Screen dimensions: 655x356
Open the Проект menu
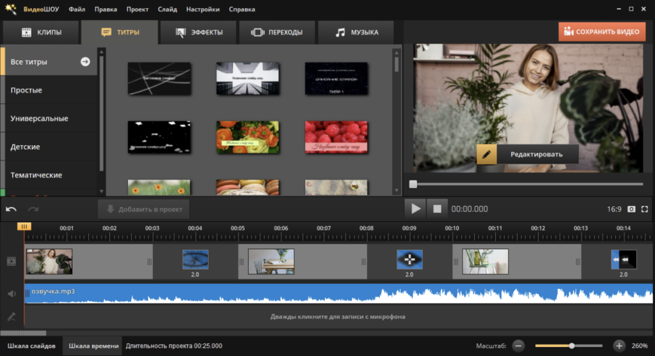(x=138, y=10)
